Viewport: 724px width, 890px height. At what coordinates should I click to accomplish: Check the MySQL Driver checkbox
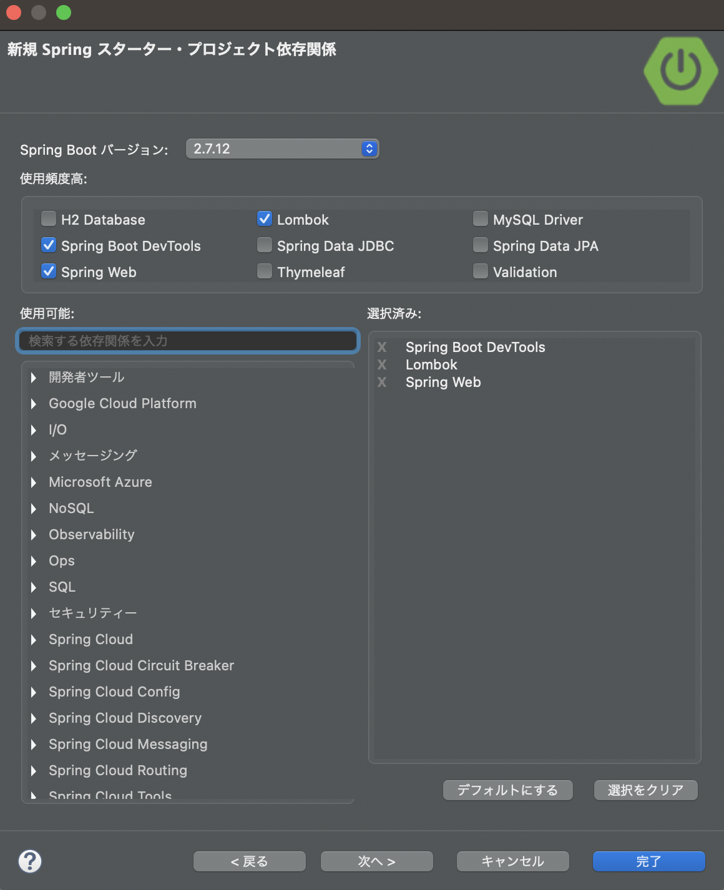pos(481,218)
